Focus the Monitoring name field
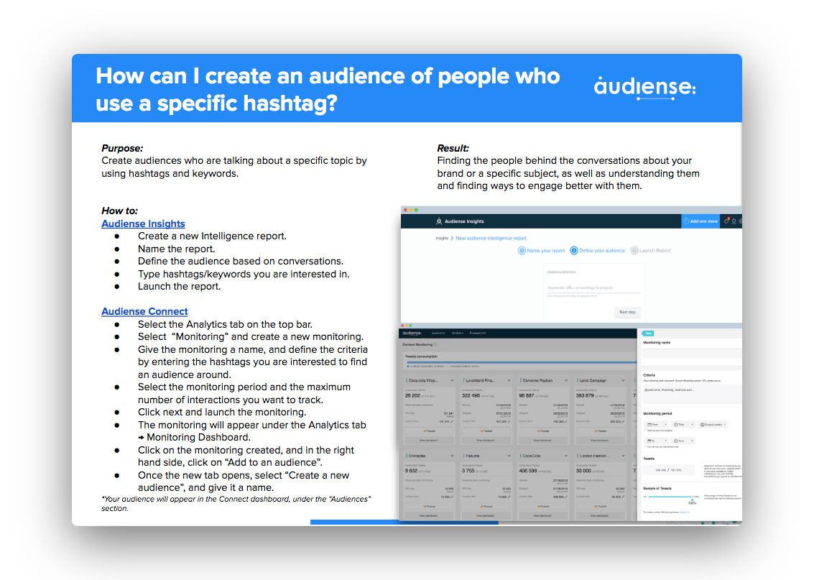This screenshot has width=814, height=580. pyautogui.click(x=693, y=353)
